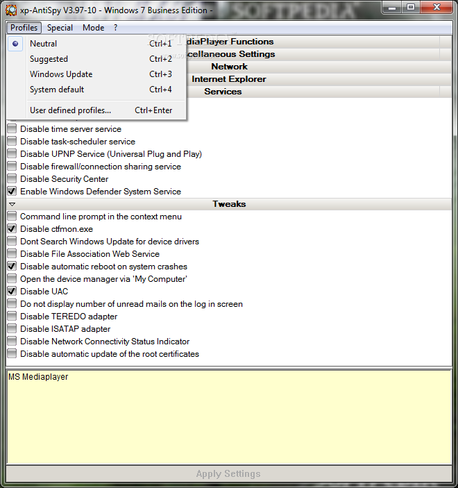Screen dimensions: 458x488
Task: Check Disable automatic update of root certificates
Action: 12,353
